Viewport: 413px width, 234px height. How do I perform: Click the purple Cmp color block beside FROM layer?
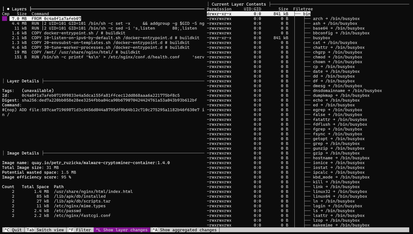pos(5,19)
